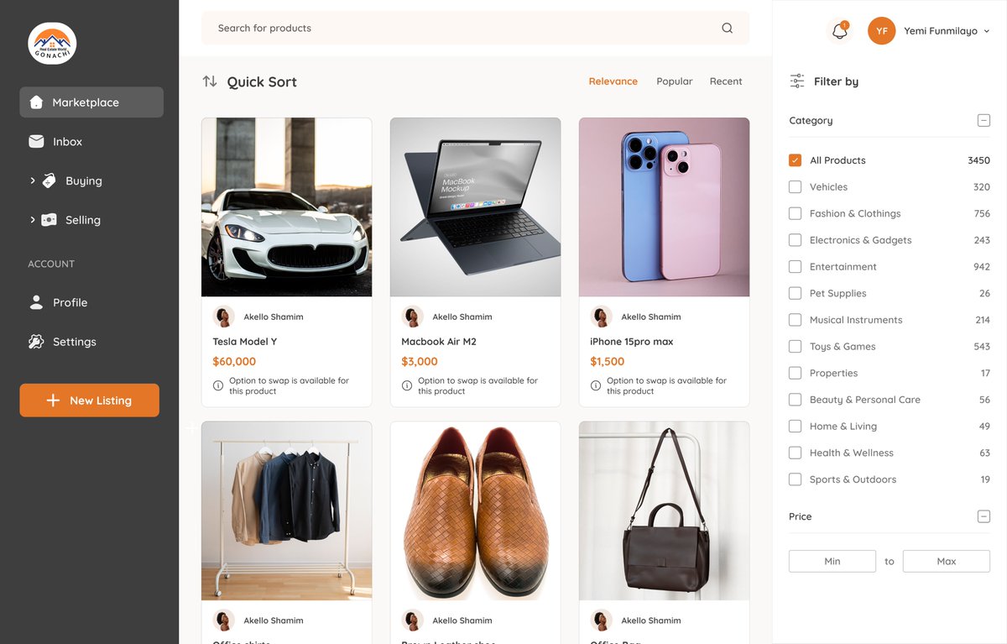Screen dimensions: 1007x644
Task: Click the Gonachi logo
Action: point(52,44)
